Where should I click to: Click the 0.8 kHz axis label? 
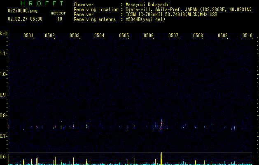[3, 115]
